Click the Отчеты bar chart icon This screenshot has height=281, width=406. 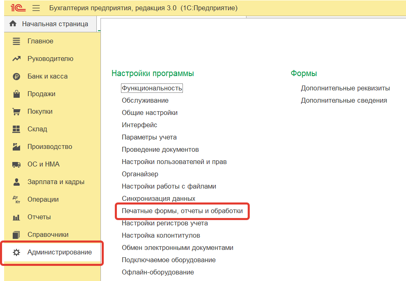[16, 217]
